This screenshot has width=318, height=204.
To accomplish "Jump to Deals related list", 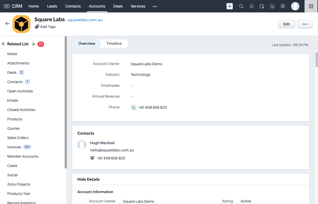I will tap(12, 72).
